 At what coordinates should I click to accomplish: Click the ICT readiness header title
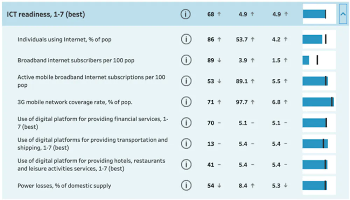[46, 14]
